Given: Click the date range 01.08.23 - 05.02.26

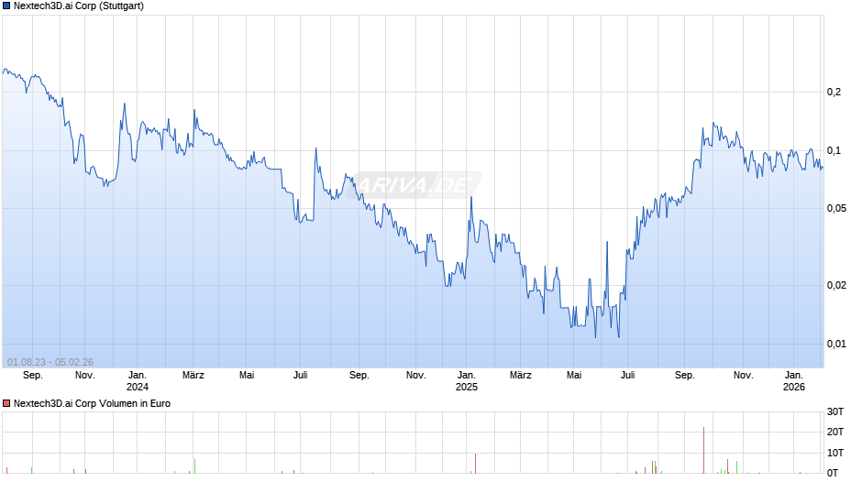Looking at the screenshot, I should (x=50, y=362).
